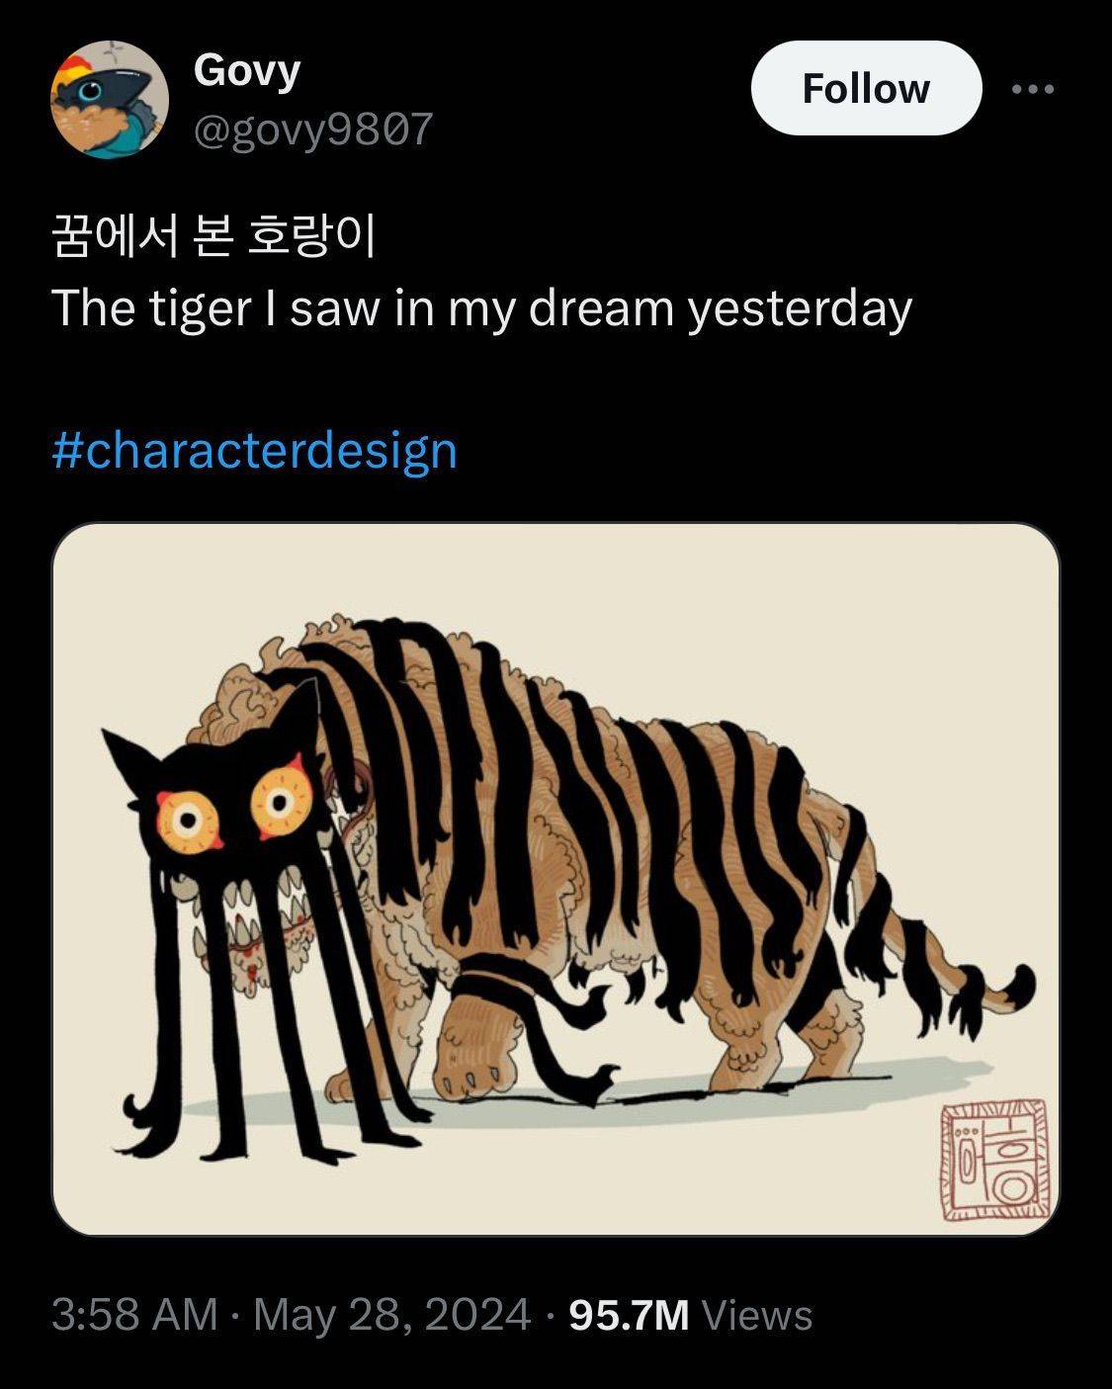1112x1389 pixels.
Task: Click the Views label text
Action: (x=756, y=1315)
